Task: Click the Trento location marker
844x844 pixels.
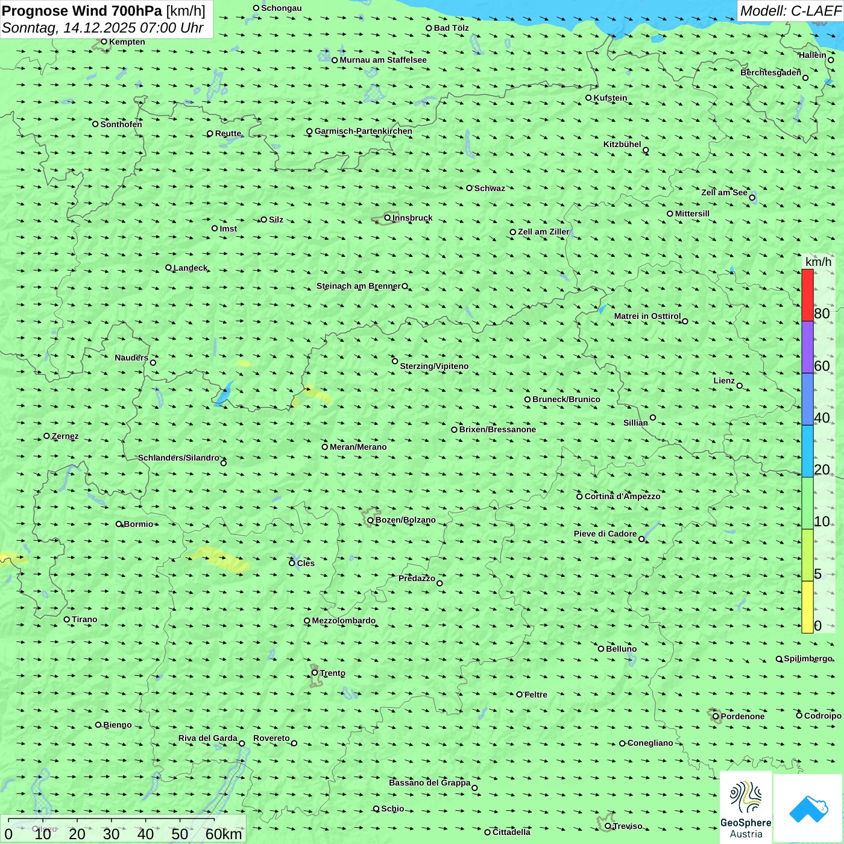Action: click(x=315, y=673)
